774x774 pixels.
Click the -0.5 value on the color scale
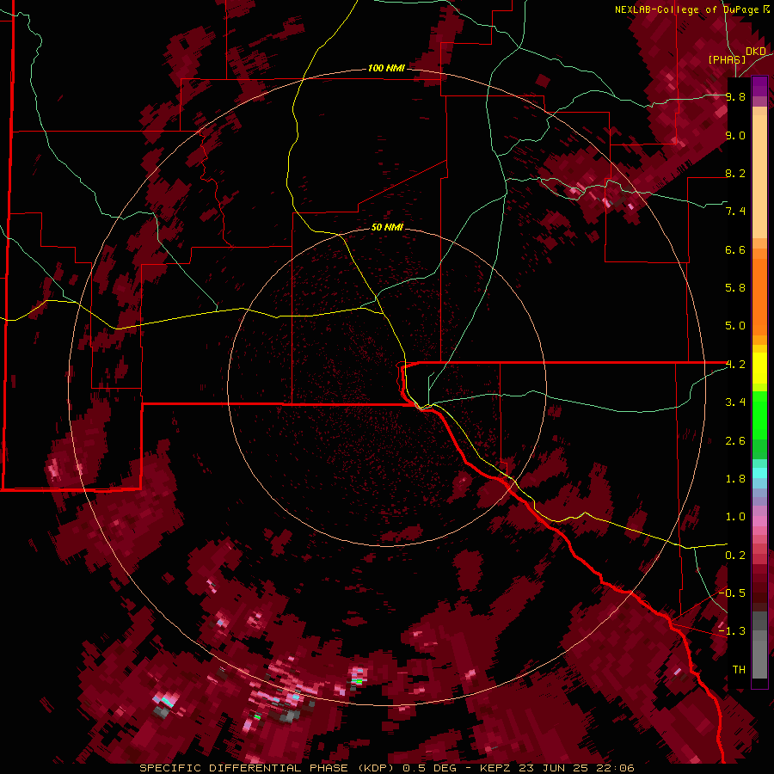pos(732,593)
